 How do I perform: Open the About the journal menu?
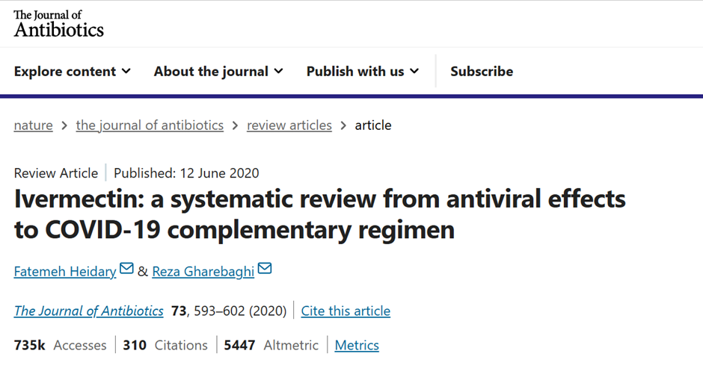219,71
